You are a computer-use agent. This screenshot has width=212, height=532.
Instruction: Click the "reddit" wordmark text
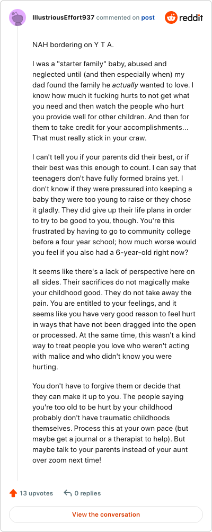tap(191, 17)
